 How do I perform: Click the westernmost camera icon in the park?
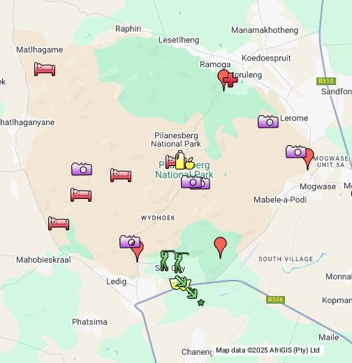tap(82, 169)
